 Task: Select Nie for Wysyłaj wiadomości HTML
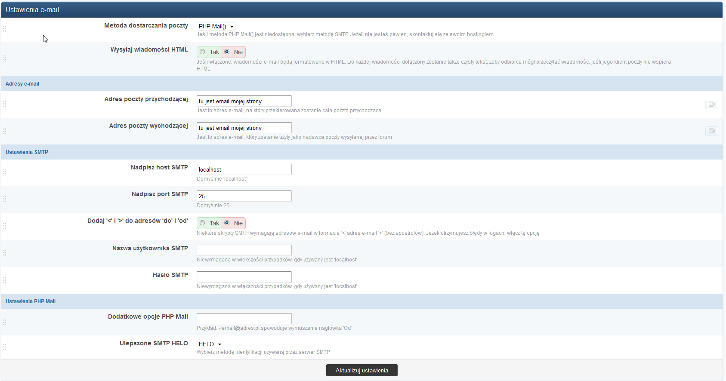(227, 52)
